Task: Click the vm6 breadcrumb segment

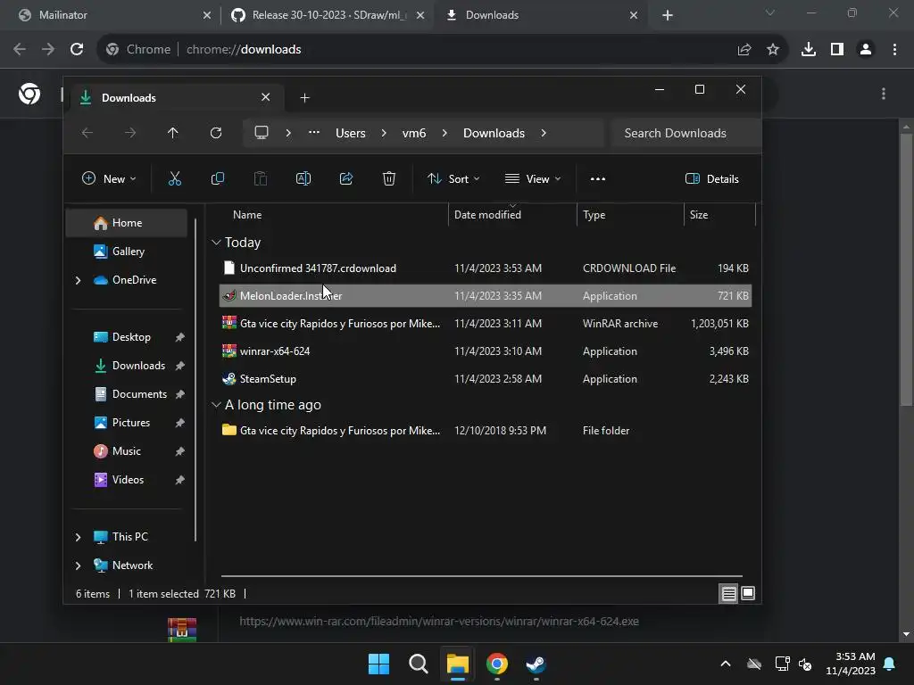Action: [414, 133]
